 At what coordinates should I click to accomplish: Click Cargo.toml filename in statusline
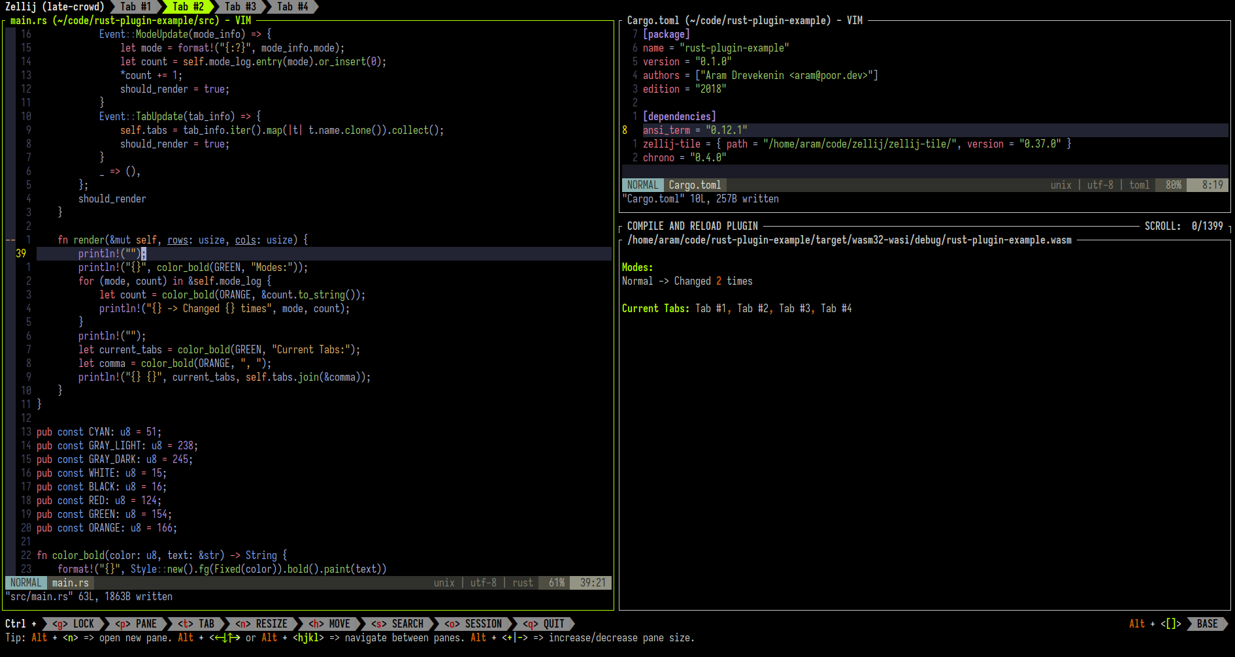(x=695, y=185)
